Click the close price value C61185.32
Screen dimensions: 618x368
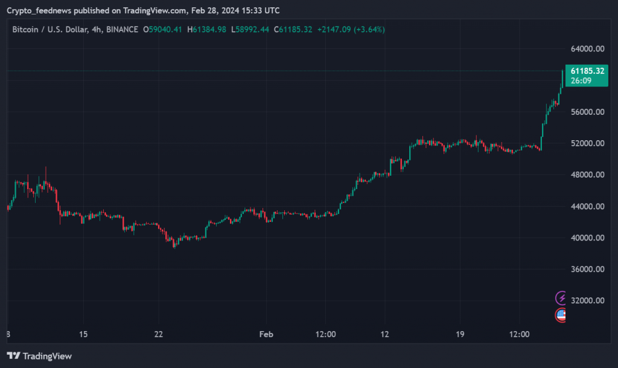[293, 29]
